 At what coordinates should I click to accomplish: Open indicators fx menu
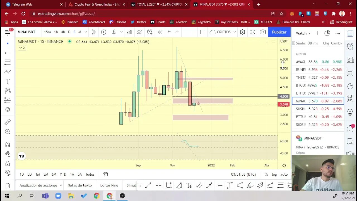coord(114,32)
